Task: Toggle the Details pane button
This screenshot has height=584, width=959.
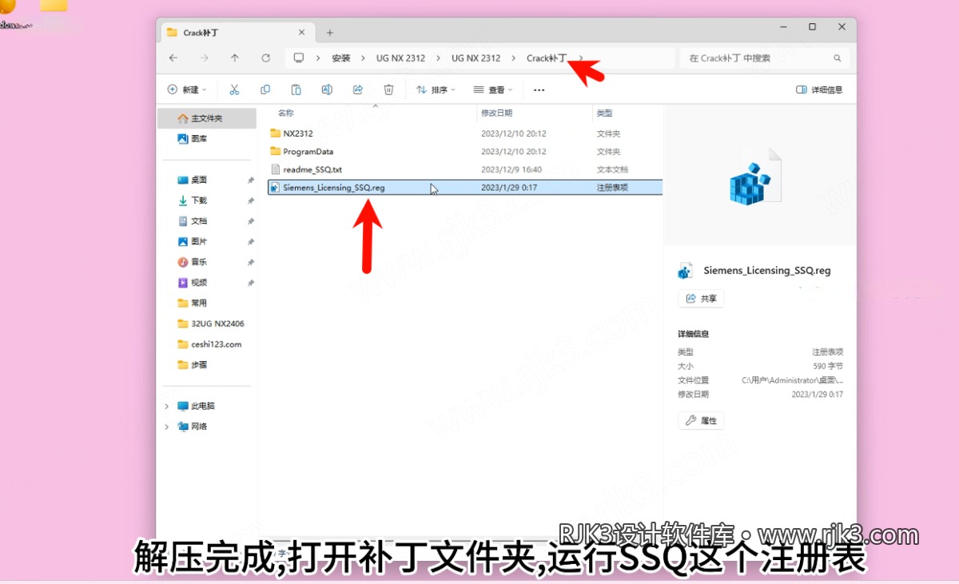Action: pyautogui.click(x=819, y=89)
